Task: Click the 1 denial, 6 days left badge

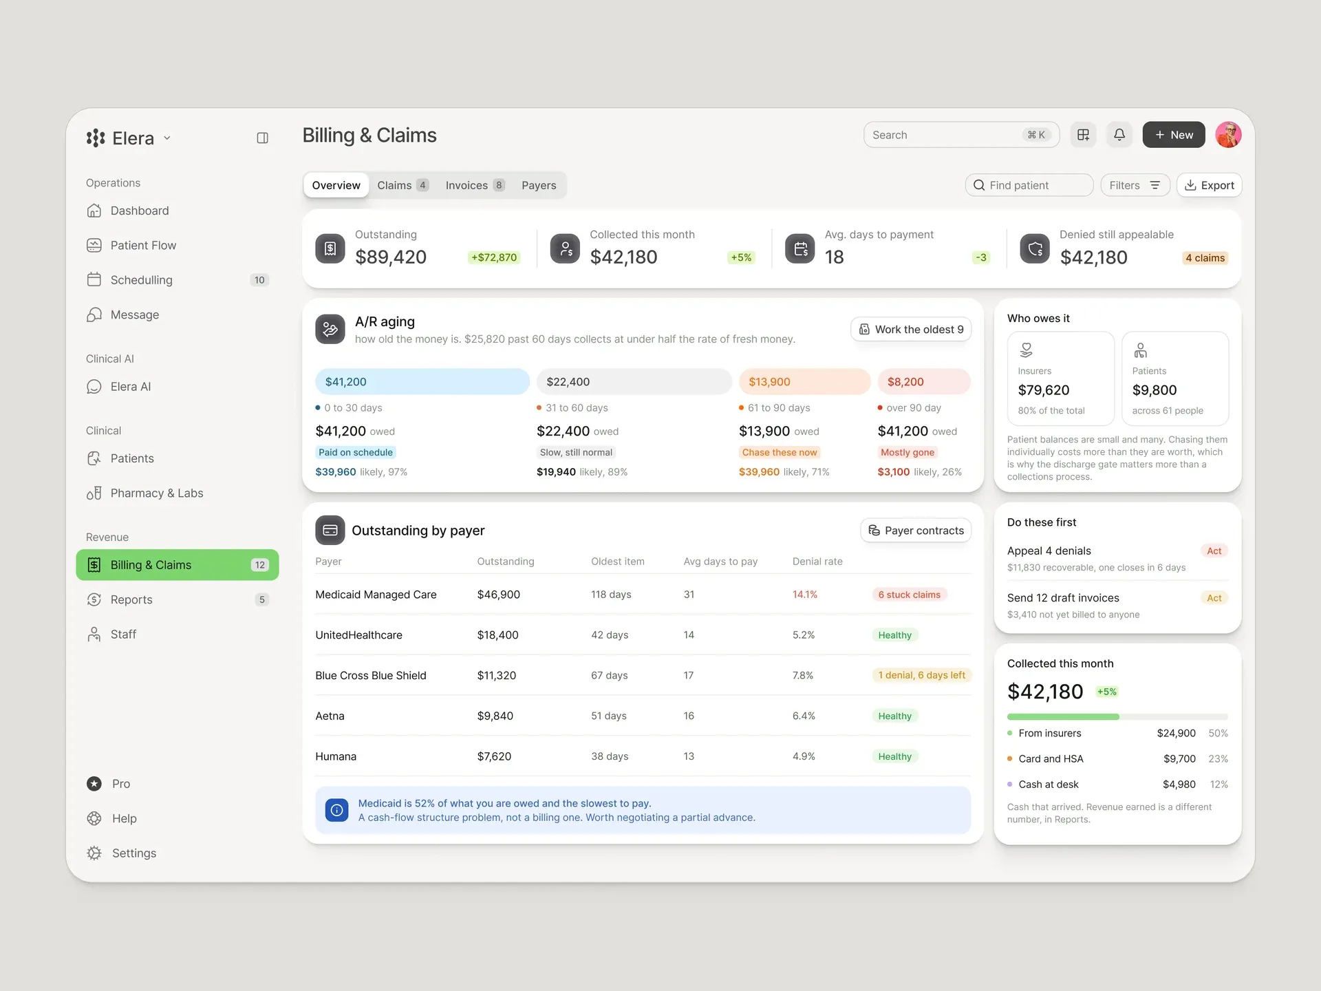Action: pyautogui.click(x=921, y=675)
